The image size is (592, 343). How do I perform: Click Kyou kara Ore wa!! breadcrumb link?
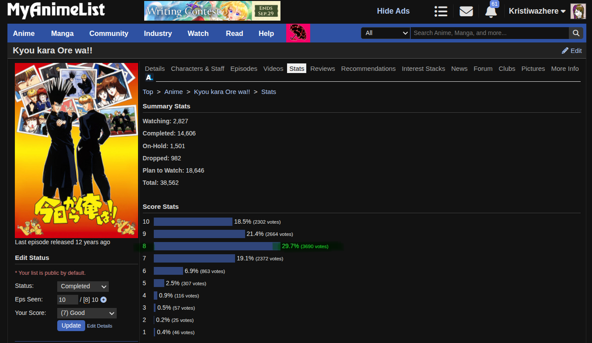click(222, 92)
